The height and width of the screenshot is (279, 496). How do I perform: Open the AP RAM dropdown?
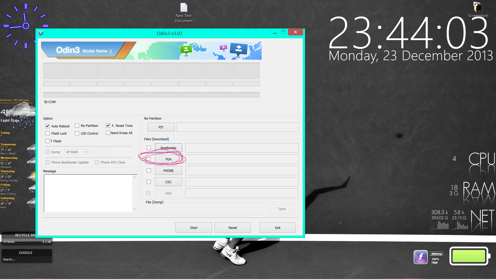pos(76,152)
